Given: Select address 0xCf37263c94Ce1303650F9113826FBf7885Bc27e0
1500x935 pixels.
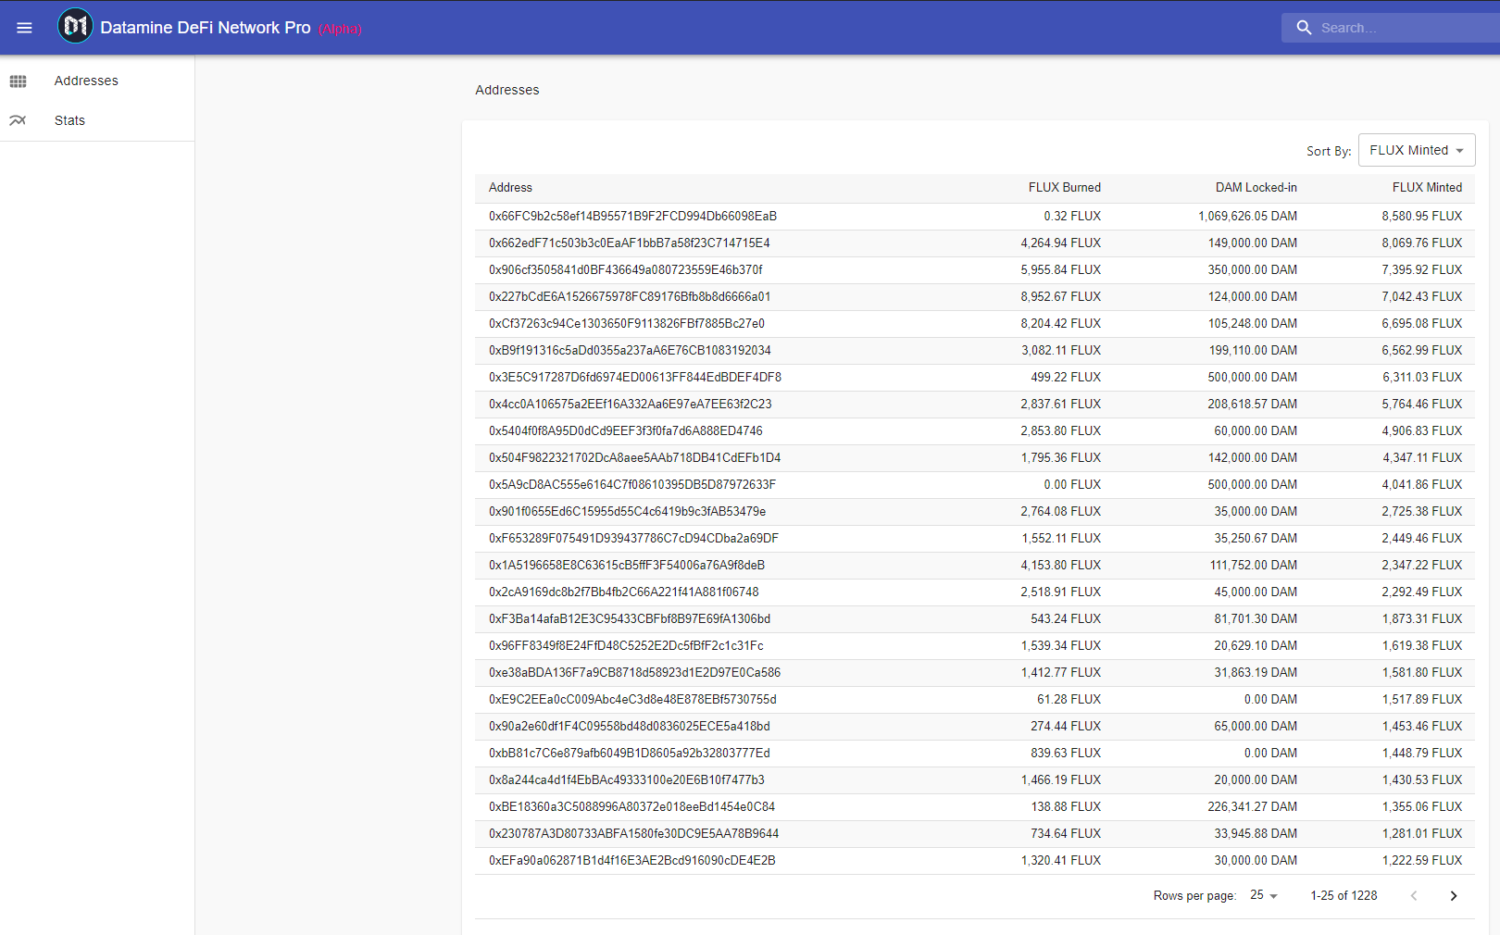Looking at the screenshot, I should [627, 324].
